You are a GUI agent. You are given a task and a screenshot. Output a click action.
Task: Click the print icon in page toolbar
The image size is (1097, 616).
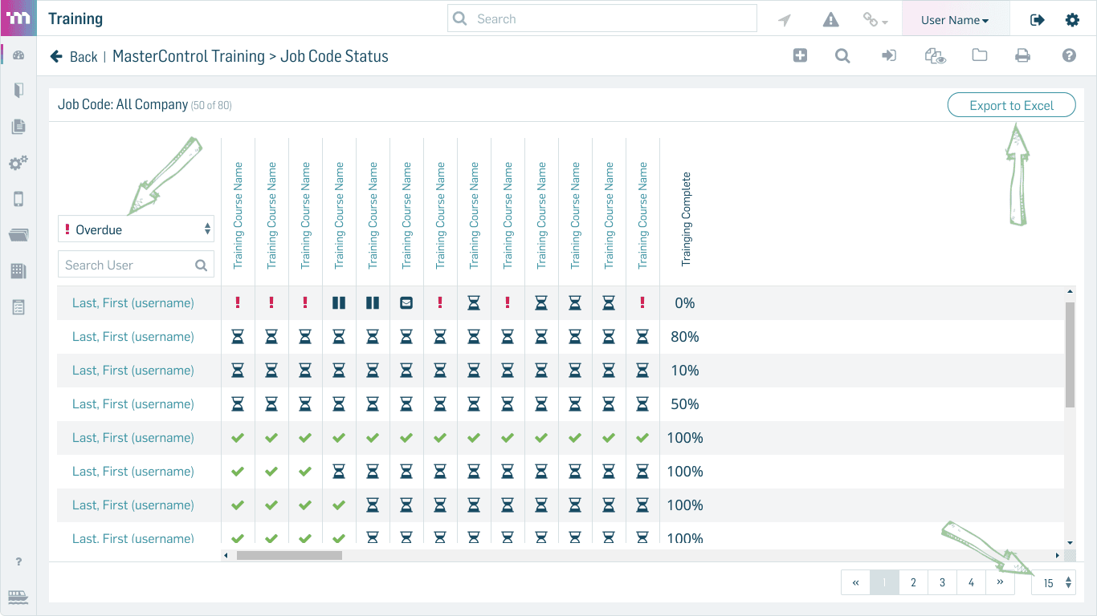tap(1022, 55)
